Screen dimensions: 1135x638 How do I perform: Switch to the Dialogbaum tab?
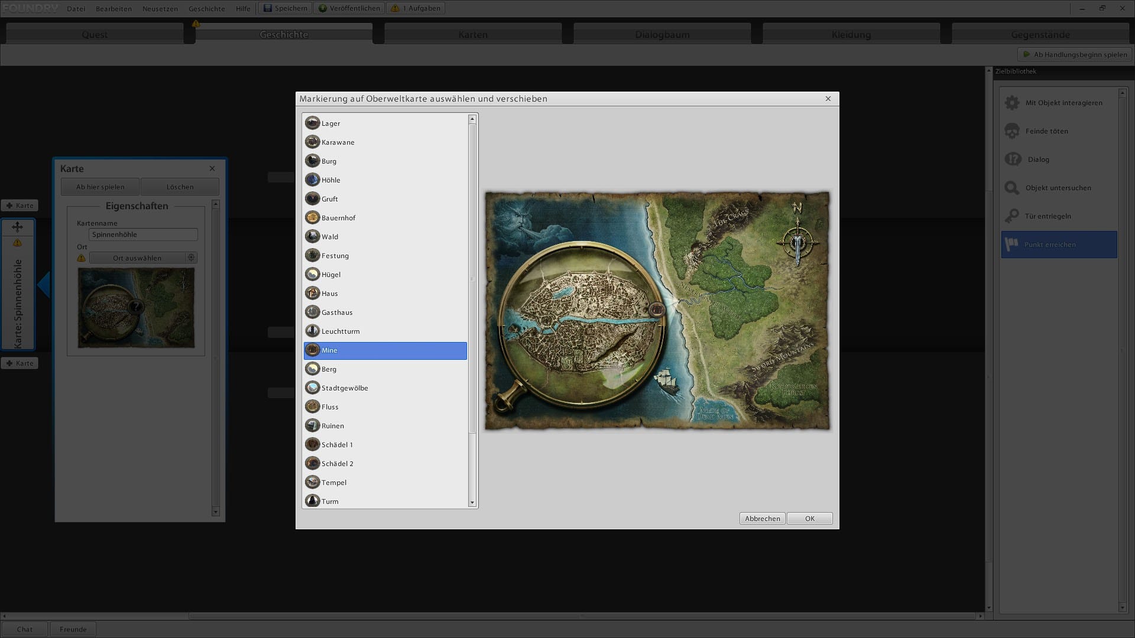[x=662, y=34]
